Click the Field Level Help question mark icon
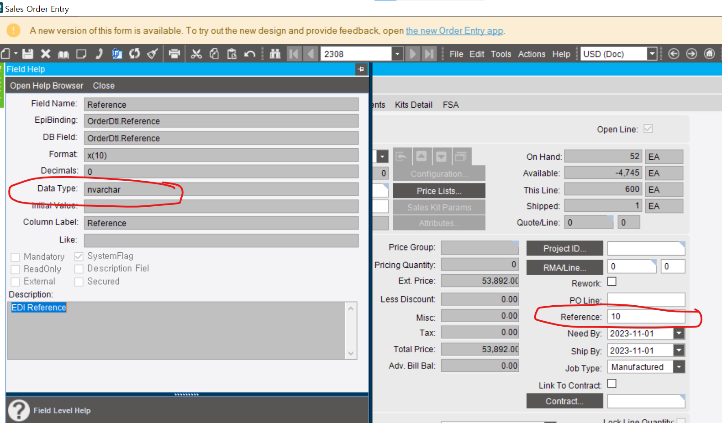Screen dimensions: 722x423 pyautogui.click(x=19, y=410)
